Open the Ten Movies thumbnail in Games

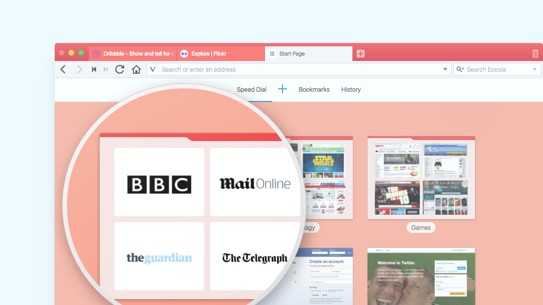(x=397, y=198)
